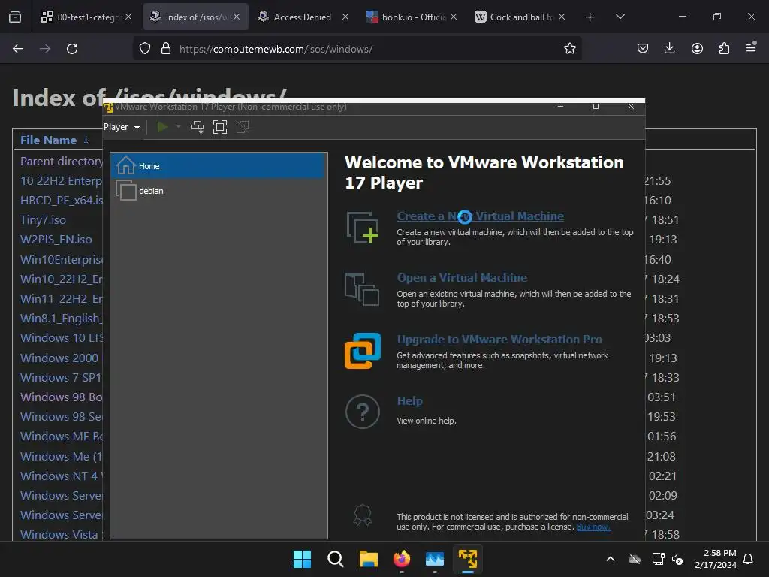Viewport: 769px width, 577px height.
Task: Reload the page in Firefox
Action: coord(72,49)
